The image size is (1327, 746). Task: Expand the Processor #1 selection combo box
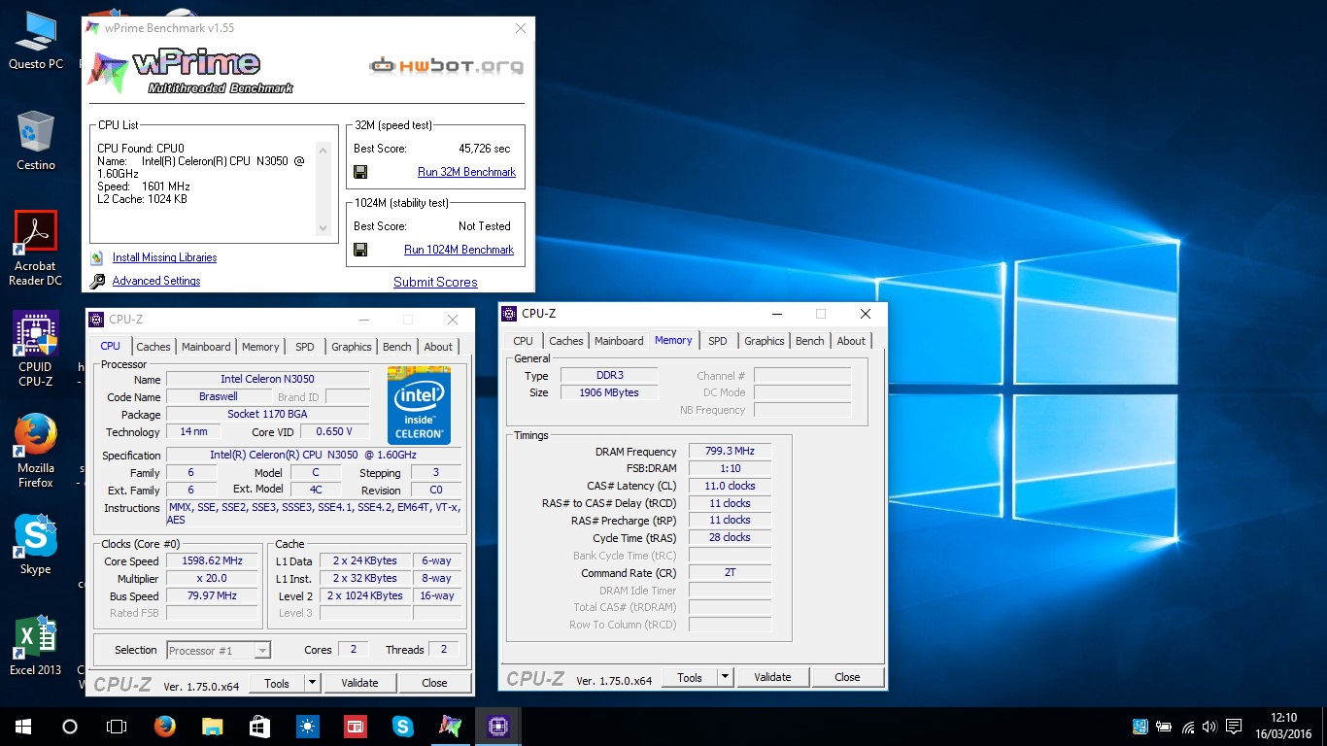coord(219,651)
